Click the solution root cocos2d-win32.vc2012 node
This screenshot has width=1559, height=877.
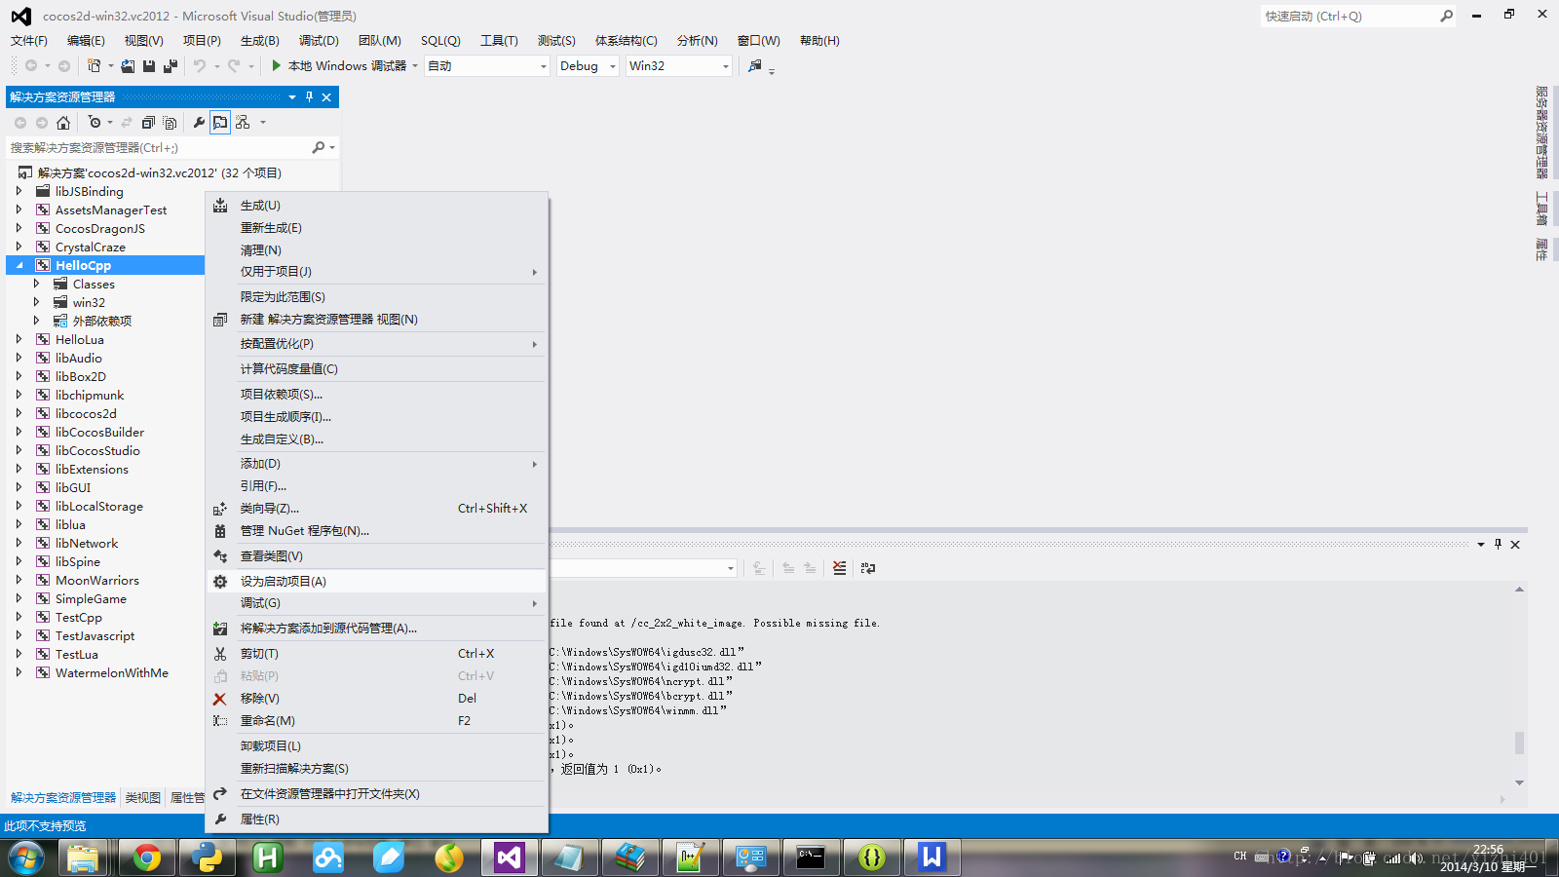tap(160, 173)
